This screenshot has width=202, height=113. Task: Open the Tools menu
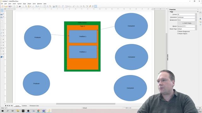[34, 4]
